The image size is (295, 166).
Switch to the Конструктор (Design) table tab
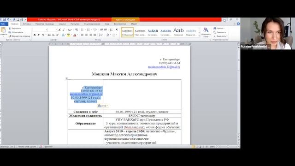point(120,24)
